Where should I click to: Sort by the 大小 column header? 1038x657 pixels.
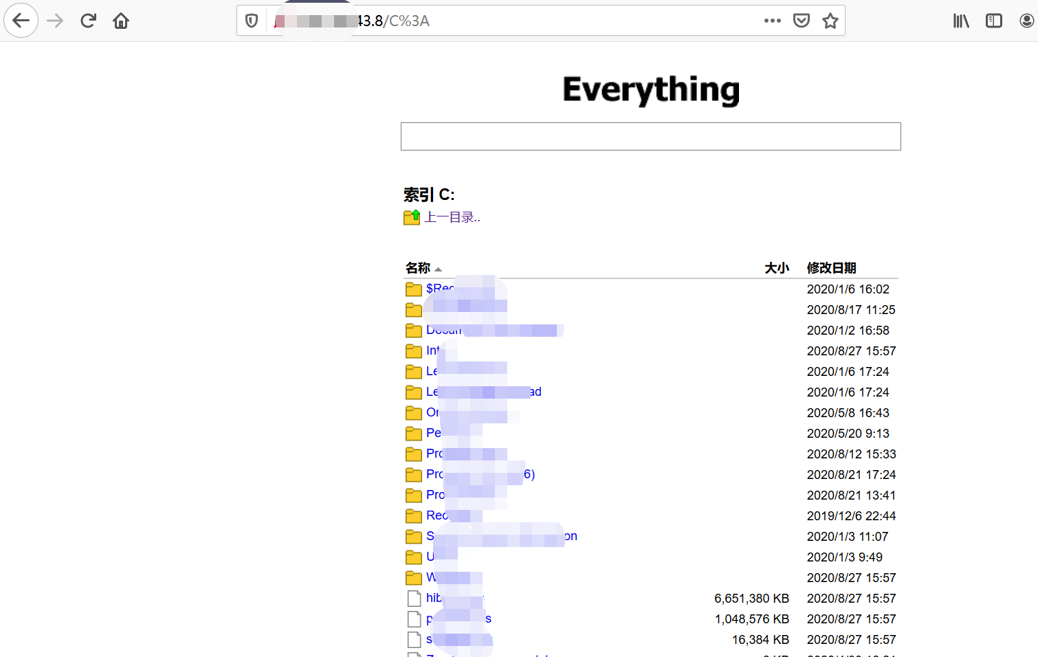point(777,268)
